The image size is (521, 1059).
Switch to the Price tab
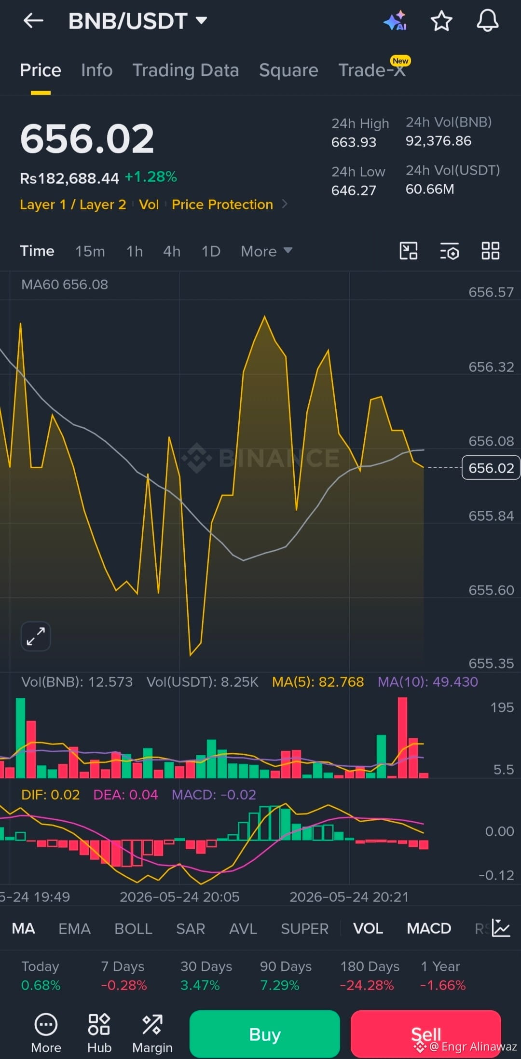pyautogui.click(x=41, y=70)
